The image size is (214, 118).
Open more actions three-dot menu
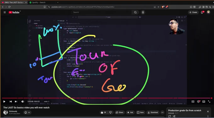pyautogui.click(x=162, y=112)
